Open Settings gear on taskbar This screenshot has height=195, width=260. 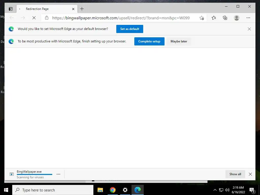(125, 190)
